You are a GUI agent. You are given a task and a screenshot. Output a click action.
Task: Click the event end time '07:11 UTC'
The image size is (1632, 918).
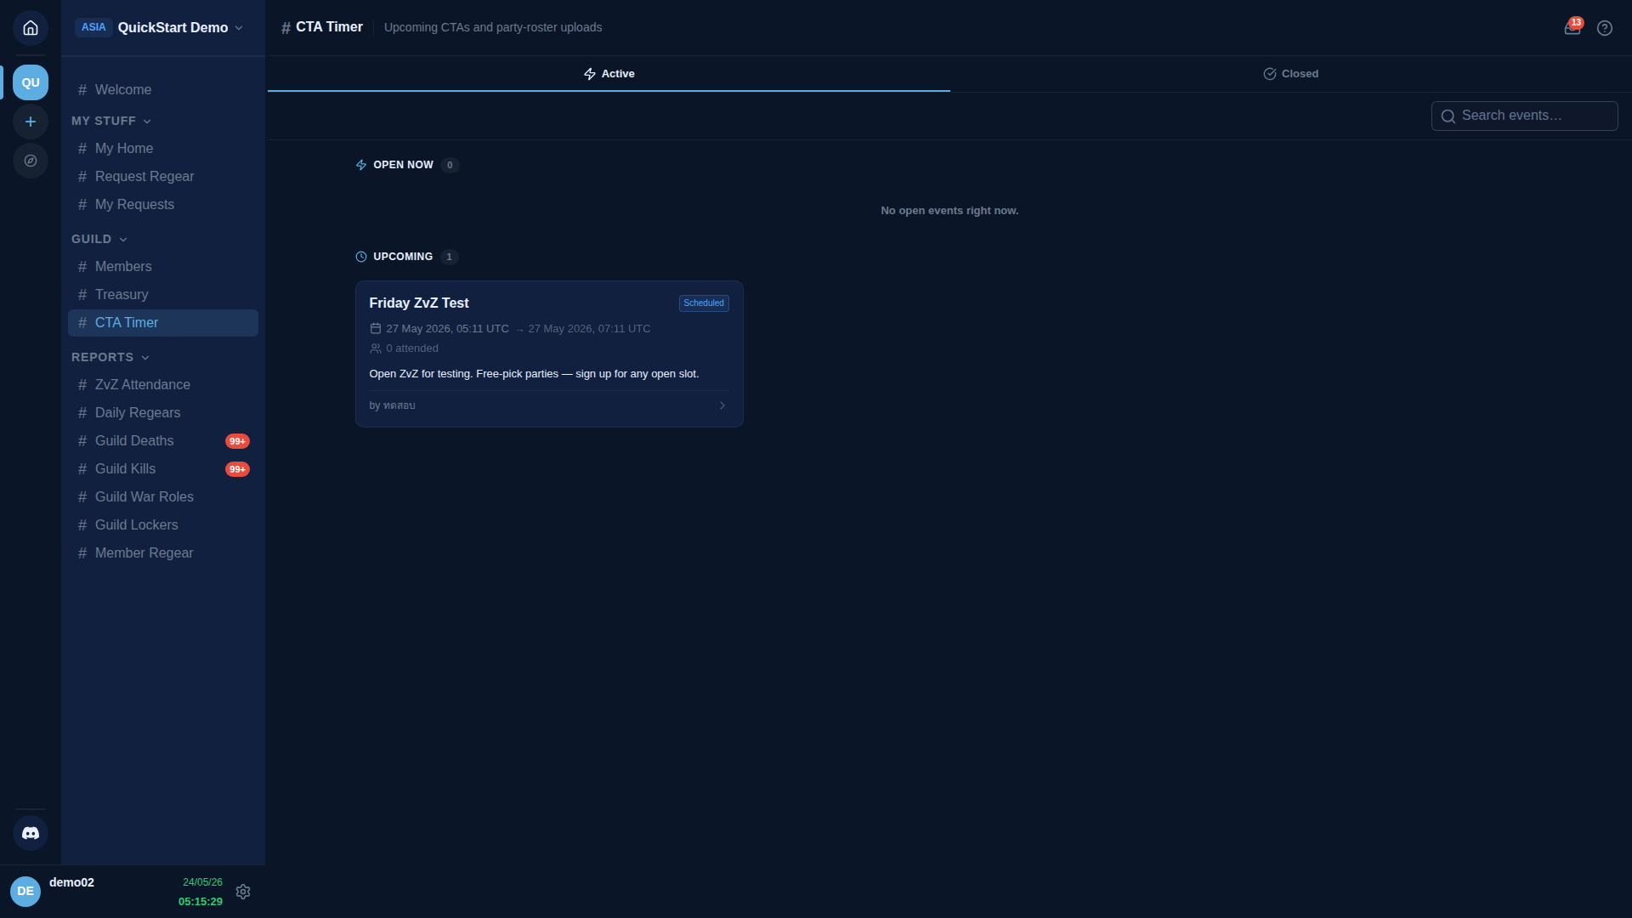coord(589,329)
